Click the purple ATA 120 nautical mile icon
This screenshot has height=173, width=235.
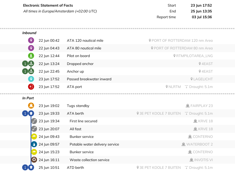tap(31, 40)
